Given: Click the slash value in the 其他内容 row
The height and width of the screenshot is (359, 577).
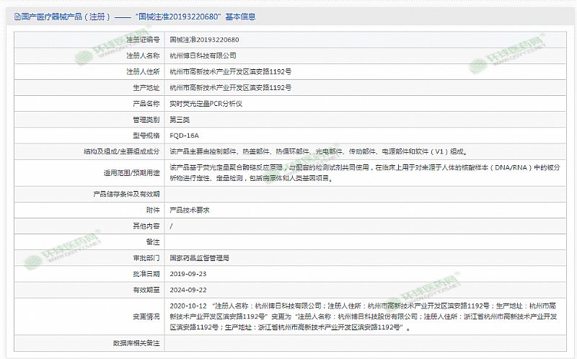Looking at the screenshot, I should click(171, 225).
